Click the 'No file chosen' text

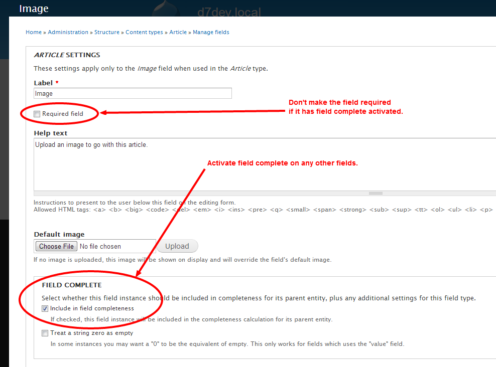[x=100, y=246]
